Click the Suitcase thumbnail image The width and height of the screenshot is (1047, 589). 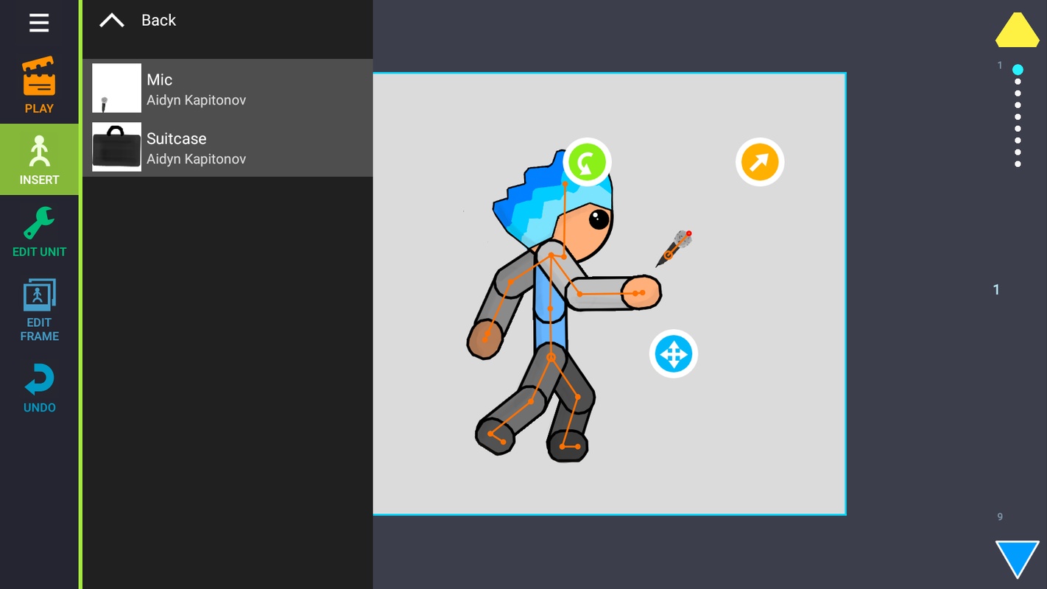coord(116,147)
